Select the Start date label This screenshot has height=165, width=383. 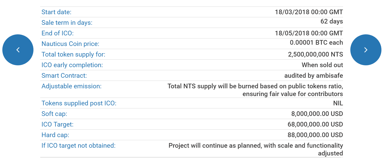click(56, 12)
